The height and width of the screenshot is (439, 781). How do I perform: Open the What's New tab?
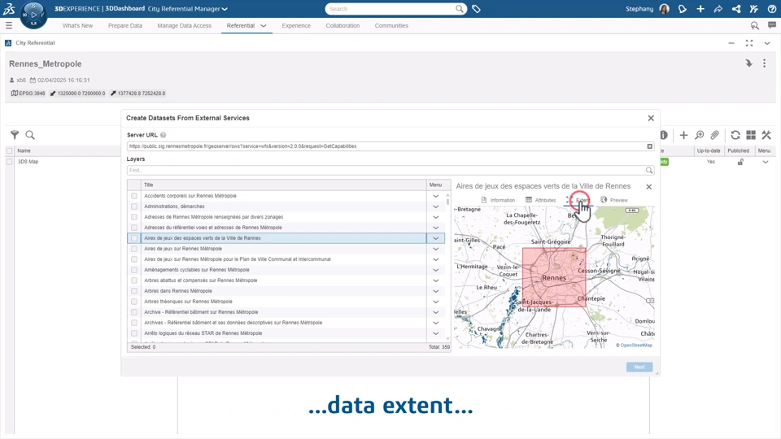tap(77, 25)
